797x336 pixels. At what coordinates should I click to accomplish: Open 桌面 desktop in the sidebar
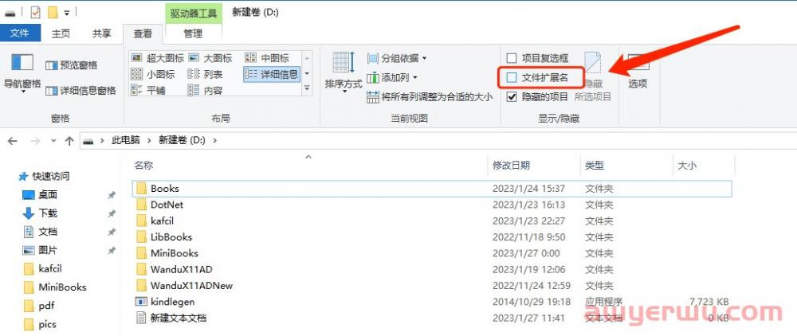[40, 195]
